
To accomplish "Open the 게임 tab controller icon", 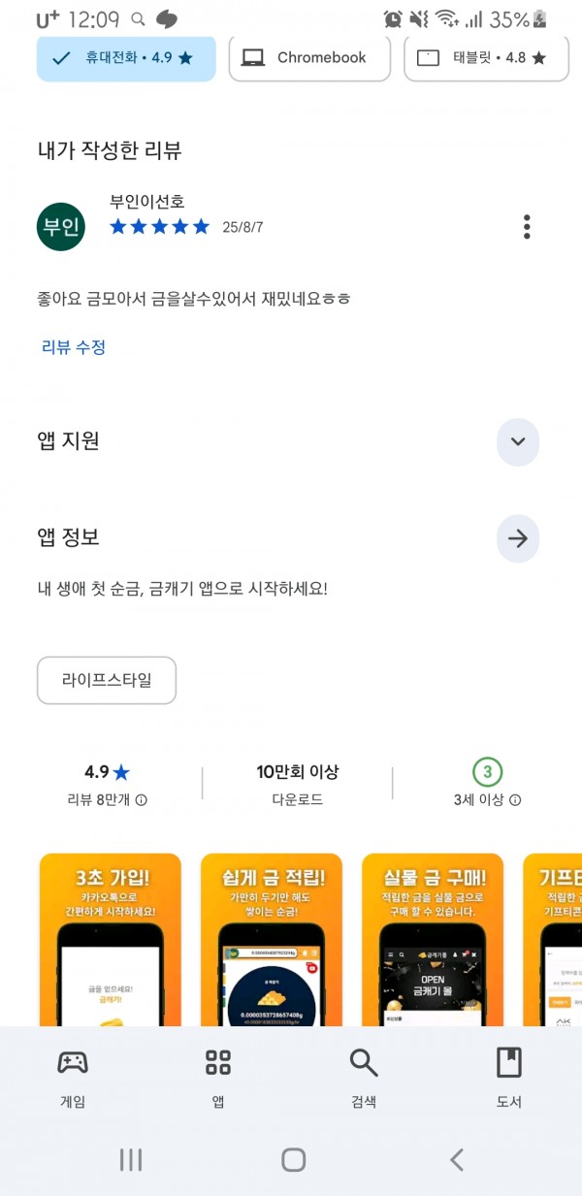I will click(73, 1063).
